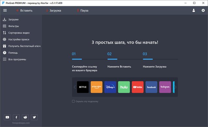Image resolution: width=208 pixels, height=127 pixels.
Task: Maximize the FlixGrab window
Action: 194,3
